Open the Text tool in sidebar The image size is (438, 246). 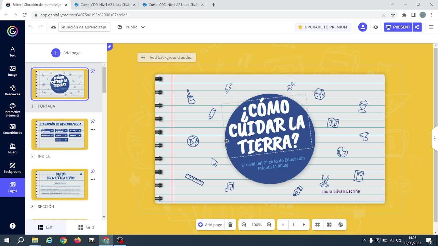(12, 52)
